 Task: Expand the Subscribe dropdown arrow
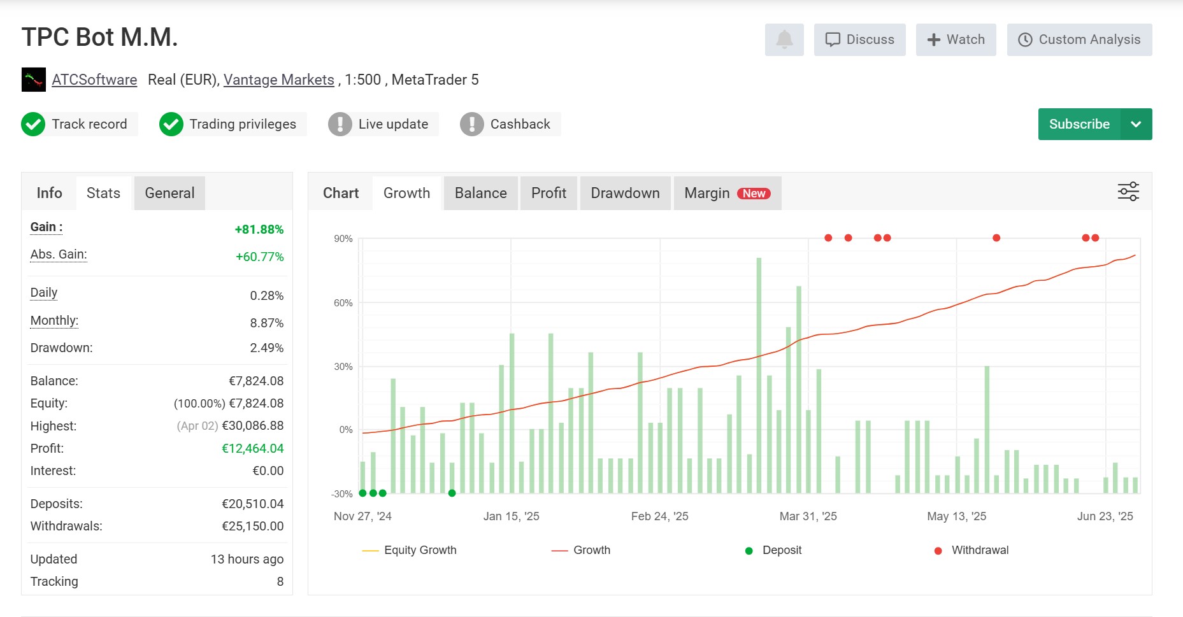click(1136, 124)
